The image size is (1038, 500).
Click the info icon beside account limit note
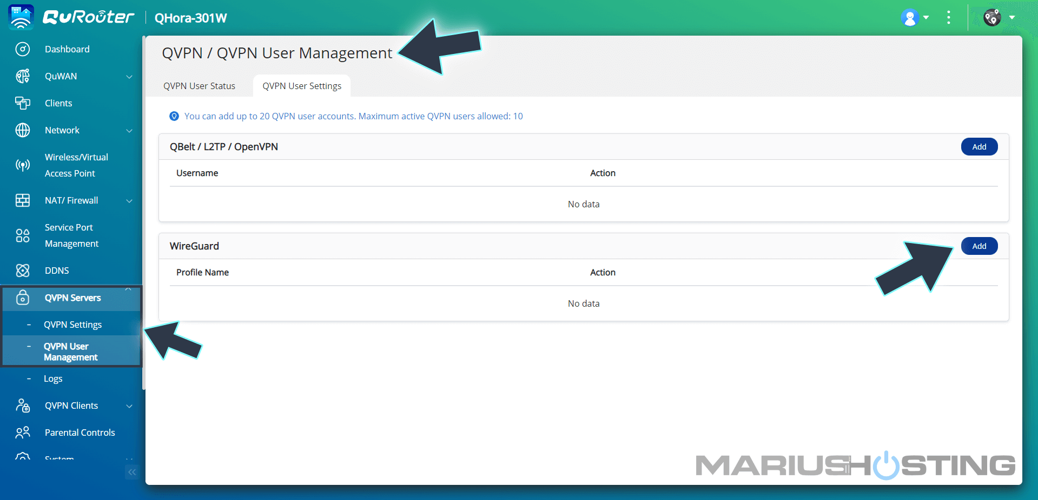click(174, 116)
